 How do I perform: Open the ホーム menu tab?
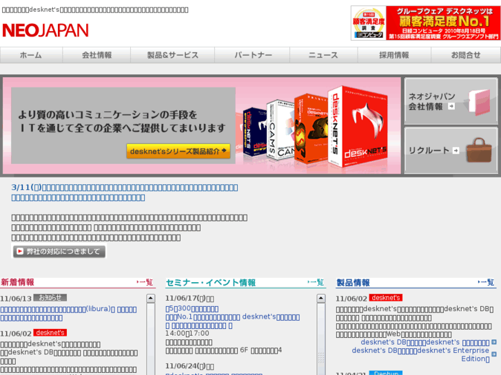31,55
